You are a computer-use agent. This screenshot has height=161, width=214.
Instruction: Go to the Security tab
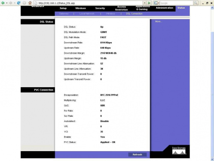pos(100,8)
